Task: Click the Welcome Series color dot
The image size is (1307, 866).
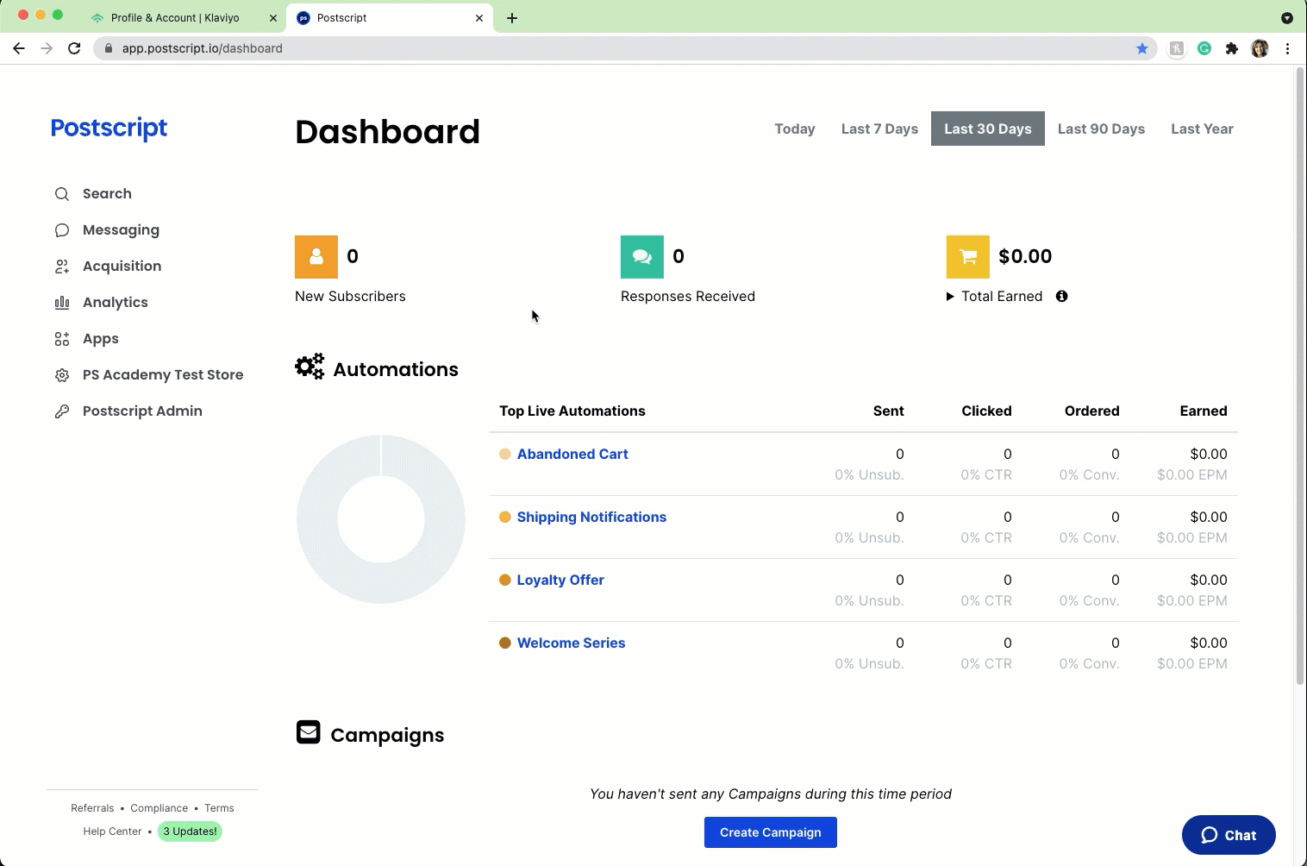Action: pyautogui.click(x=505, y=643)
